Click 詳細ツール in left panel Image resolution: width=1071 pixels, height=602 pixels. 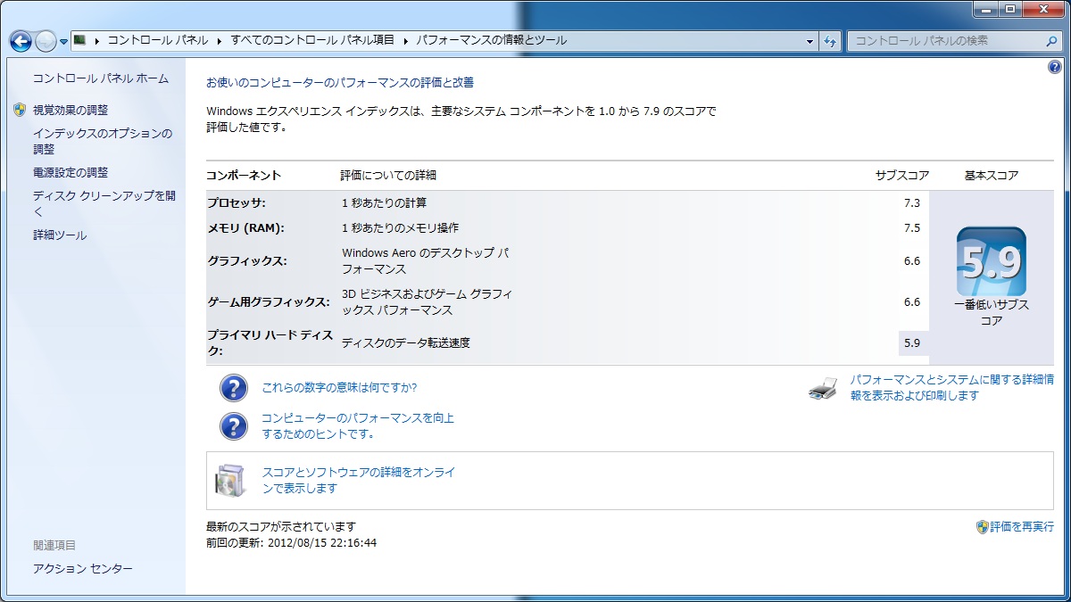[60, 235]
